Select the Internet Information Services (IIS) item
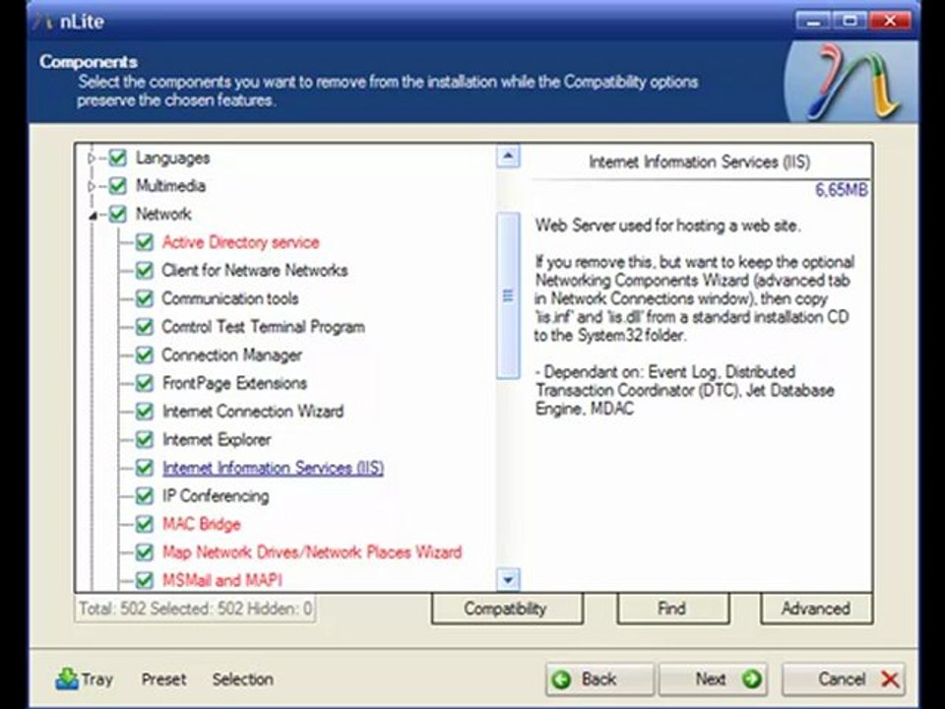The image size is (945, 709). (273, 468)
